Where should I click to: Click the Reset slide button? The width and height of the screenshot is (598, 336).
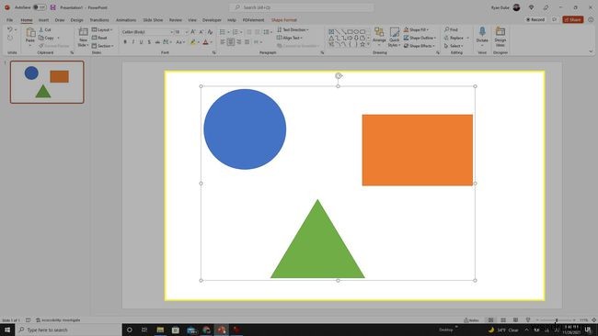pos(99,38)
